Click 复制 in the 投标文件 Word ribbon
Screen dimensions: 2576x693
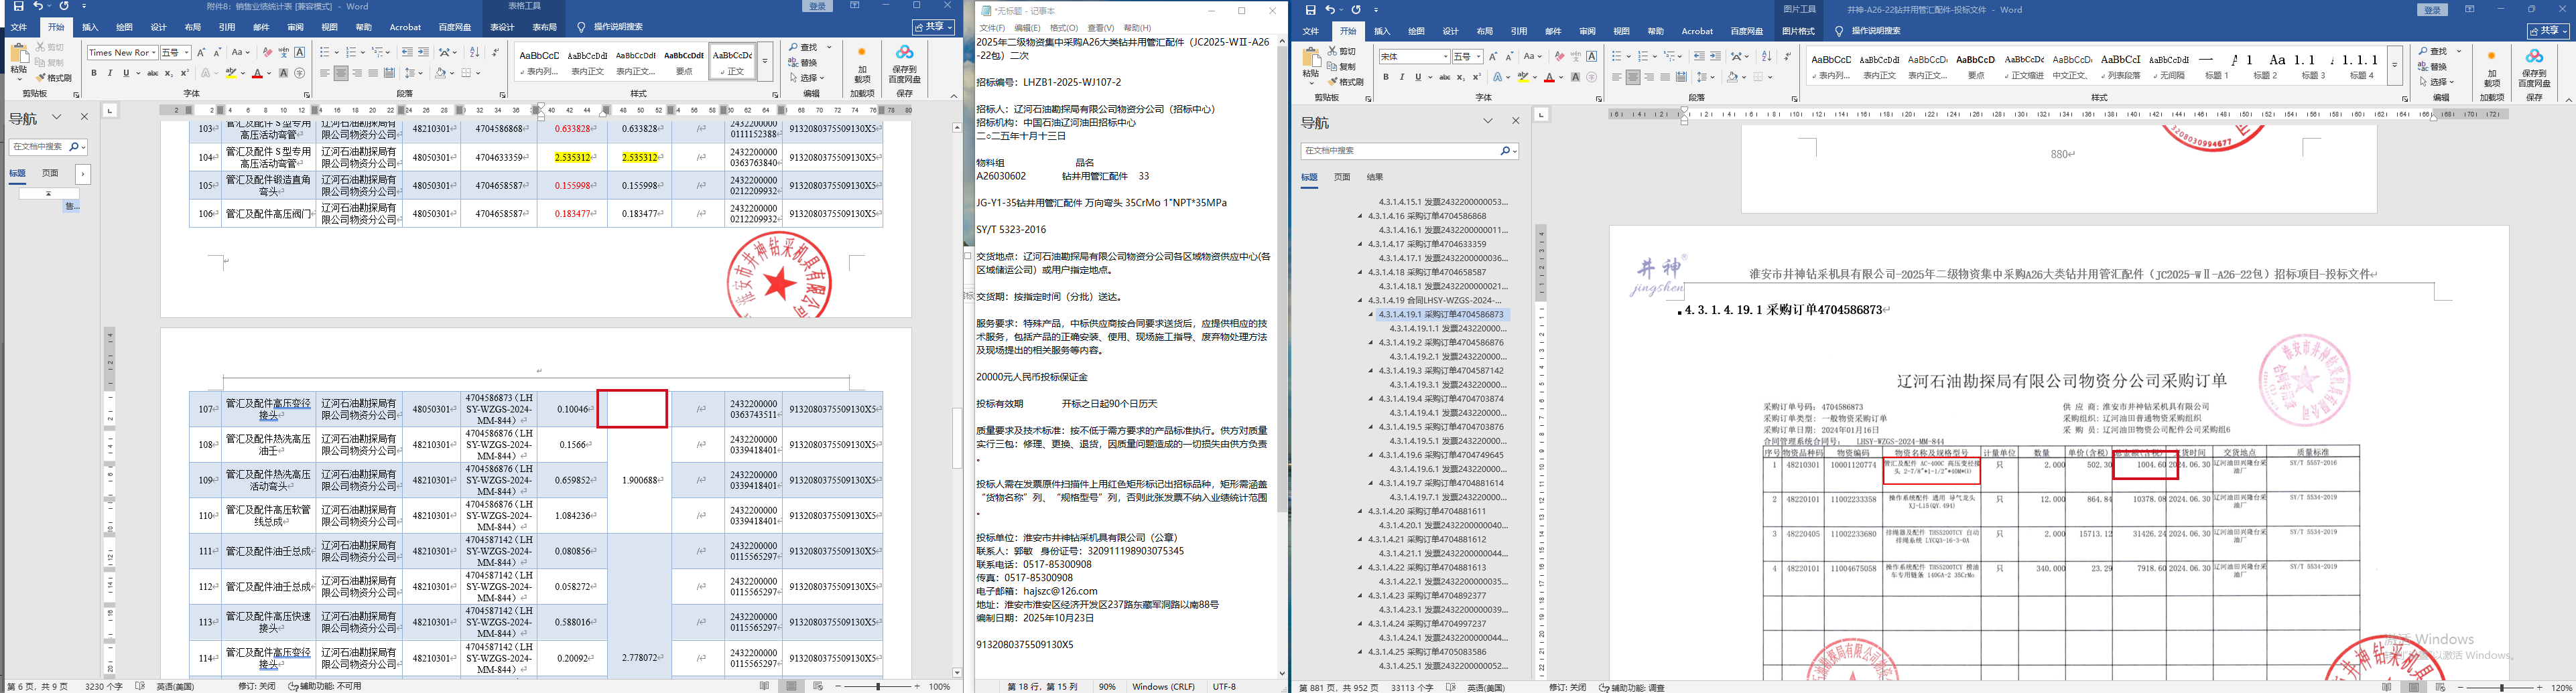click(1341, 66)
